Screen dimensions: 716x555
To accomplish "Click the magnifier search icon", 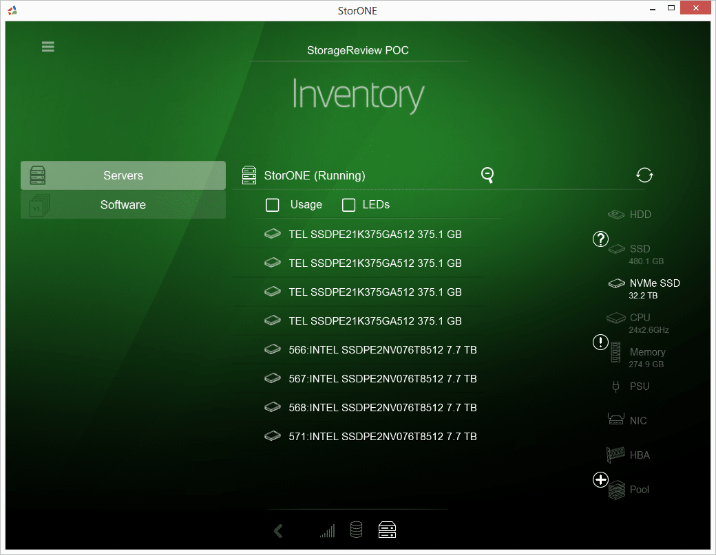I will tap(487, 175).
